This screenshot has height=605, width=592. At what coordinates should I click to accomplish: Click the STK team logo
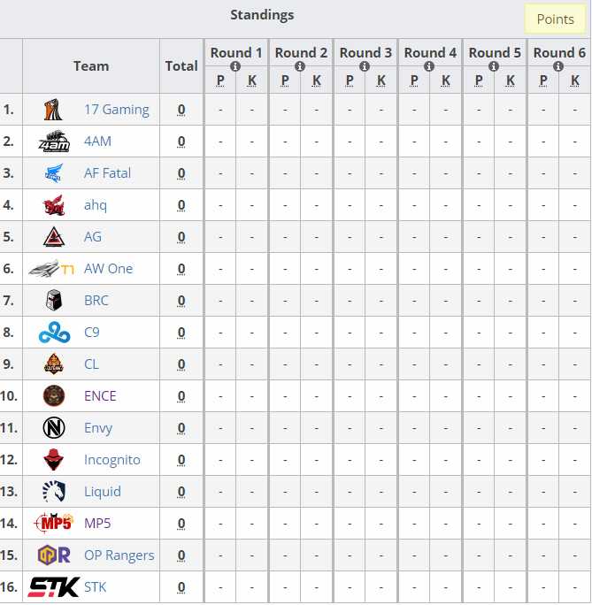(54, 587)
